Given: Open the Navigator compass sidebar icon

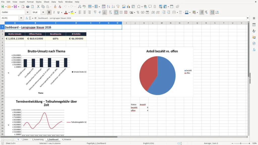Looking at the screenshot, I should click(x=254, y=43).
